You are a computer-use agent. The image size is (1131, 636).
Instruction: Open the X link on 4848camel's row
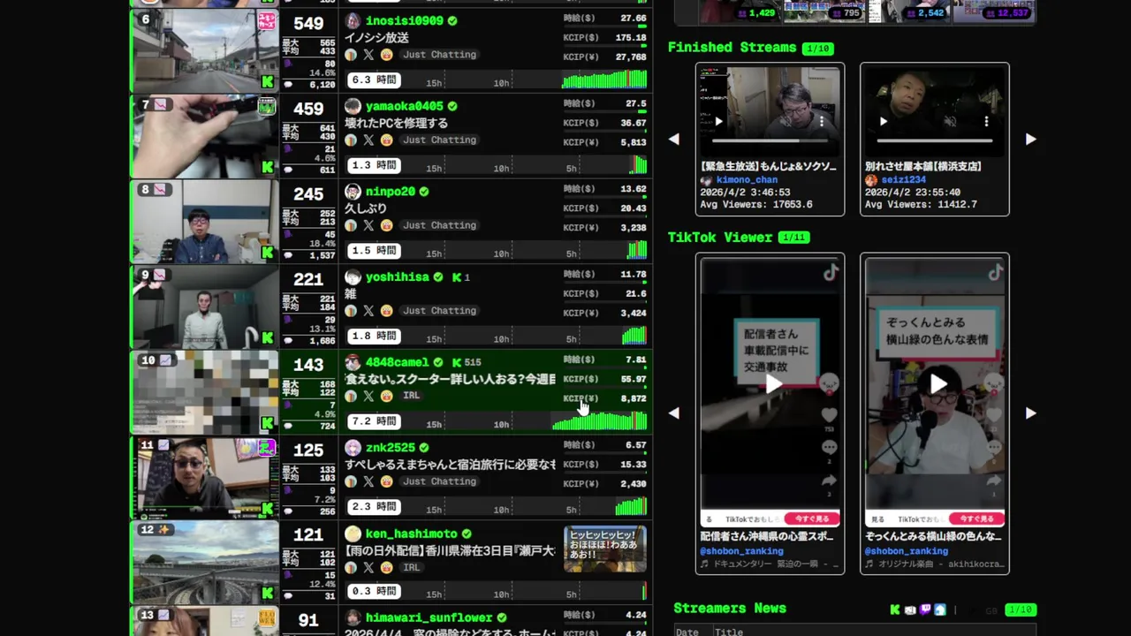(368, 396)
